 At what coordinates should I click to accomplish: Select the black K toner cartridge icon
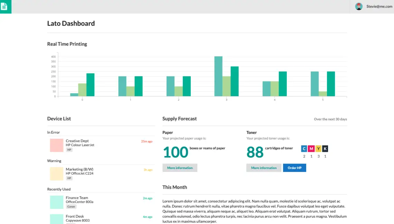pos(325,148)
